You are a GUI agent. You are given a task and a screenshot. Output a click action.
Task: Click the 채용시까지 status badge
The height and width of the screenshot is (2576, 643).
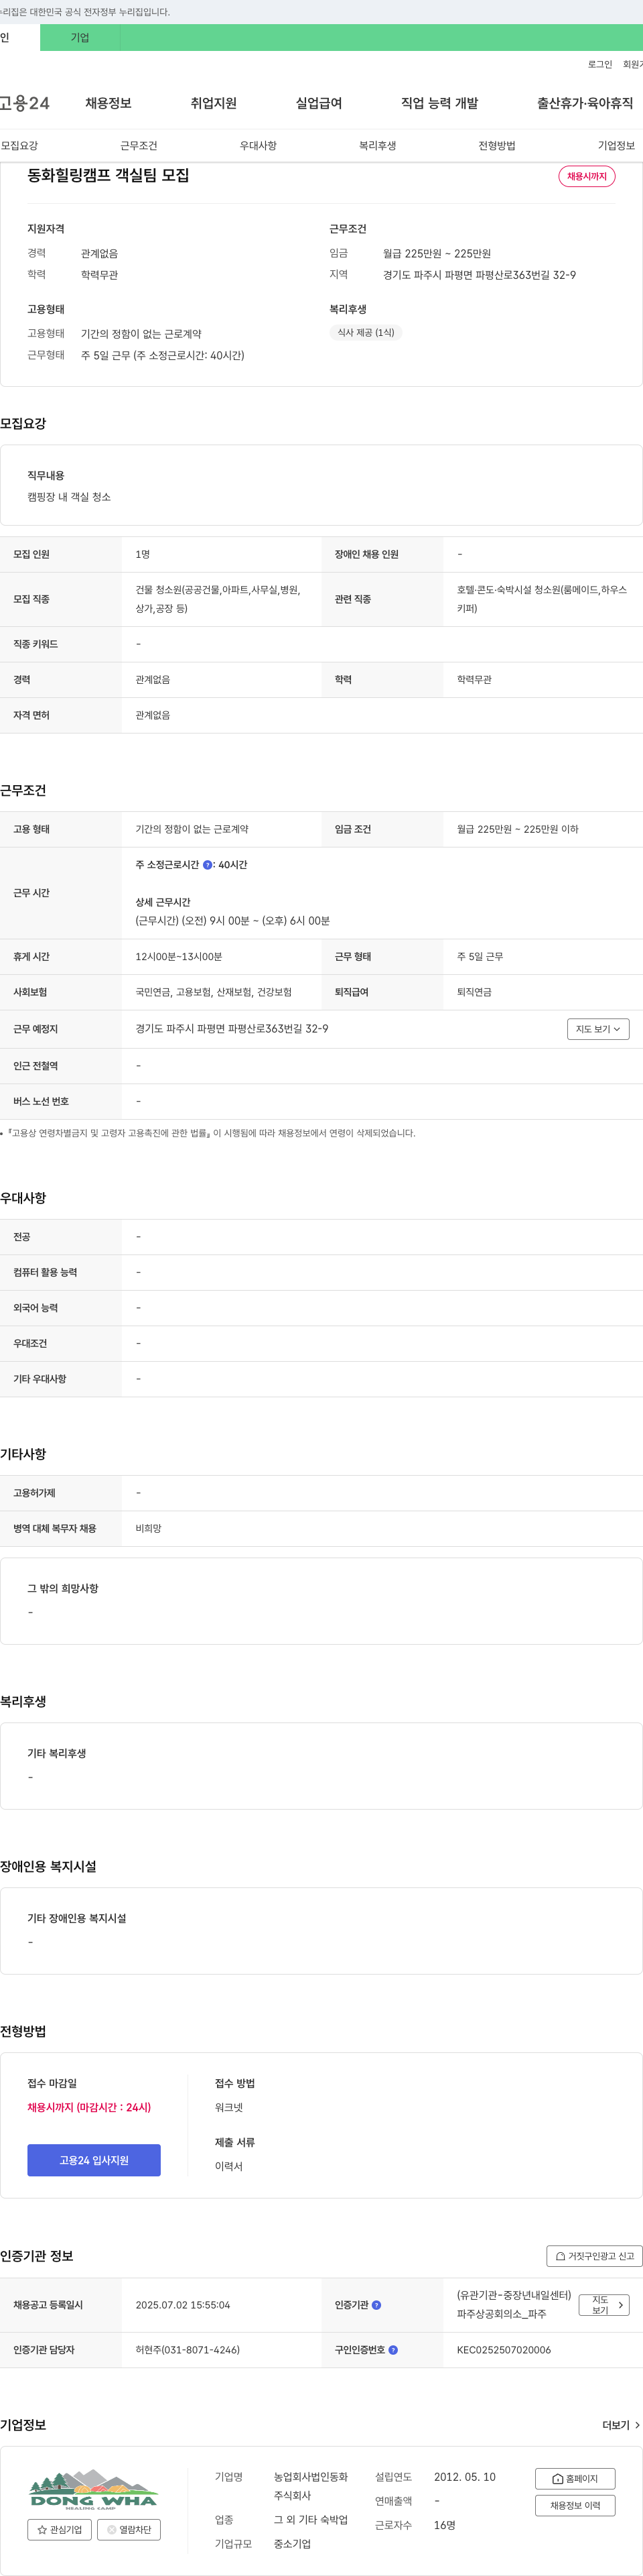coord(587,176)
